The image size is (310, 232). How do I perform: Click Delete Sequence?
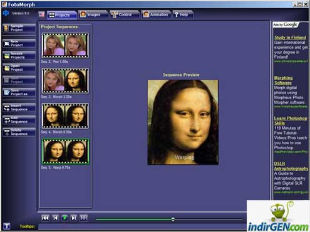pos(19,132)
